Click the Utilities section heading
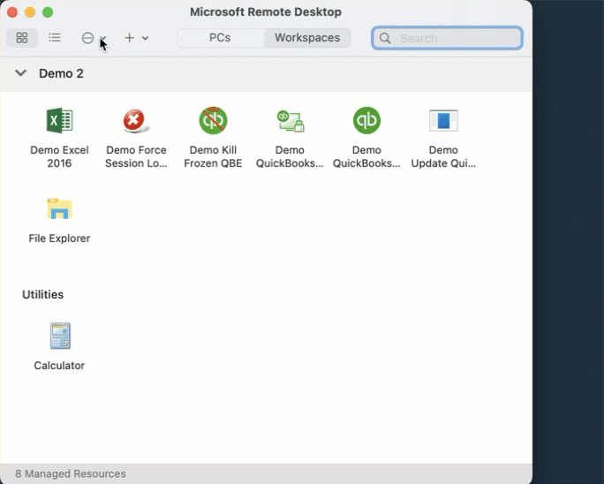The height and width of the screenshot is (484, 604). point(42,294)
